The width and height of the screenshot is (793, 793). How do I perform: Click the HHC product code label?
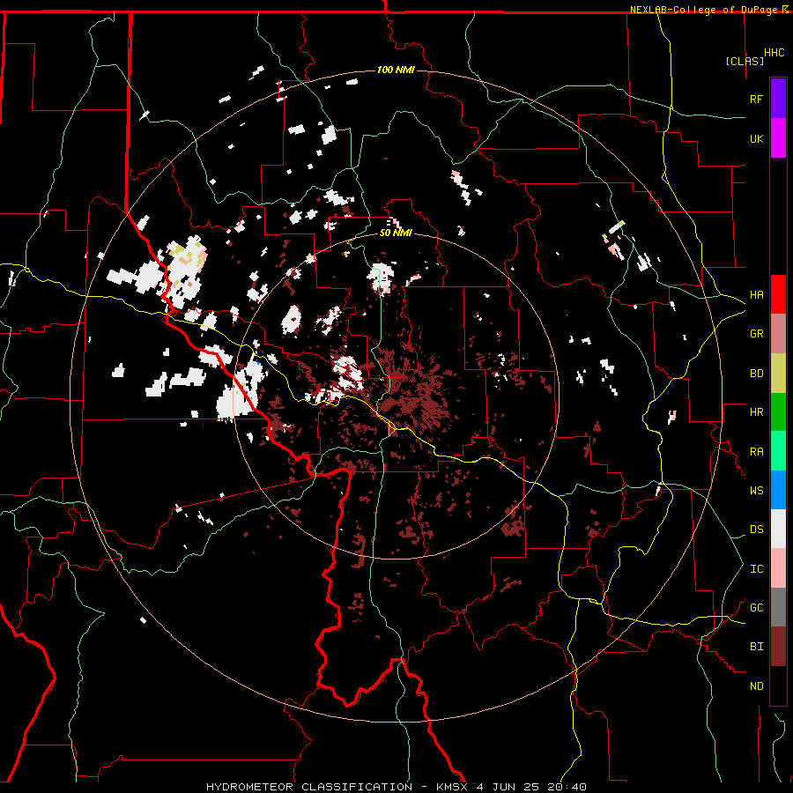tap(774, 53)
